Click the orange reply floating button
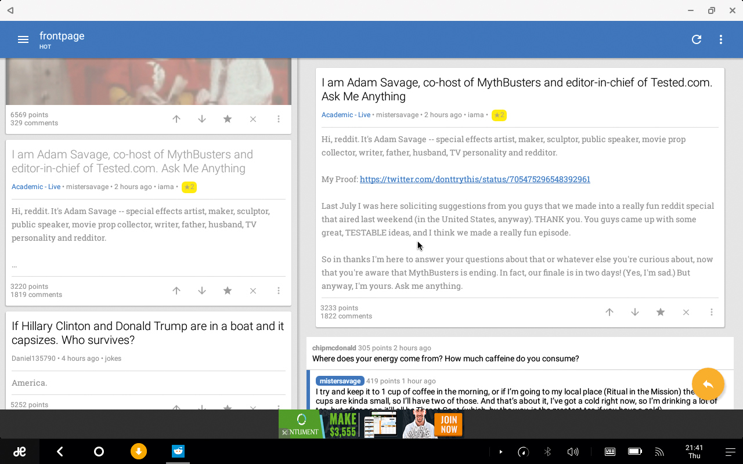 coord(708,384)
